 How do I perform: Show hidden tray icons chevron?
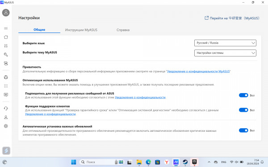(209, 162)
